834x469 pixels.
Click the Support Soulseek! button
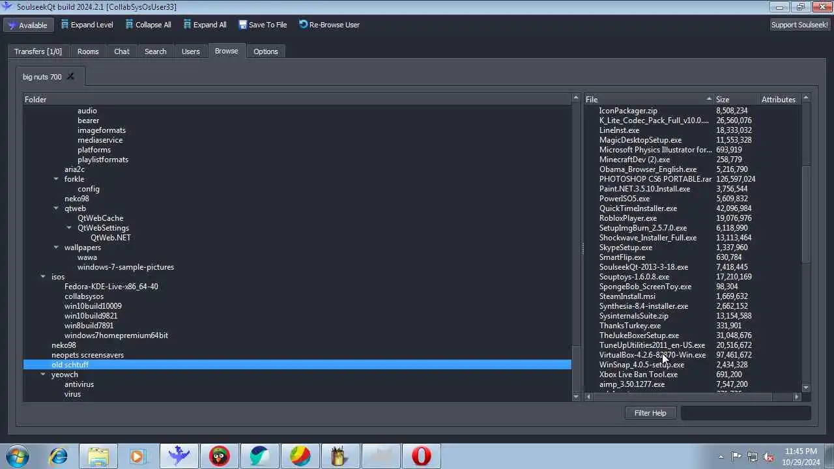[x=799, y=25]
